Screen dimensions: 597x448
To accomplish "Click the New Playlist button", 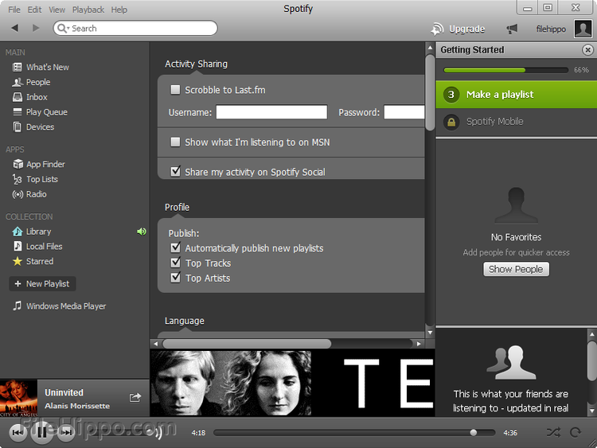I will pos(42,284).
